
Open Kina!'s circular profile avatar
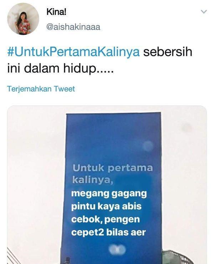pyautogui.click(x=23, y=19)
